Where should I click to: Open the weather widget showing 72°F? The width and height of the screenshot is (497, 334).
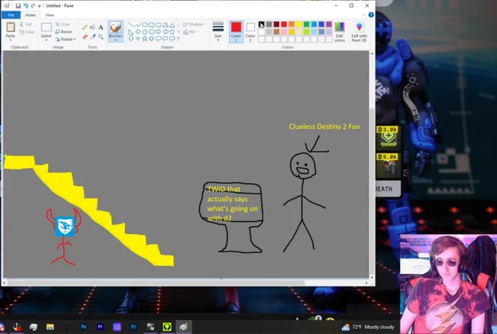368,327
